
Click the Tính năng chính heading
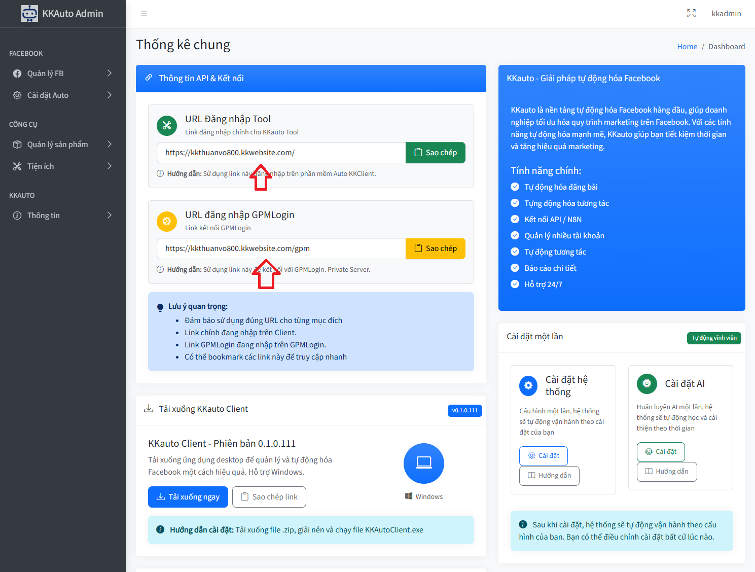coord(546,171)
